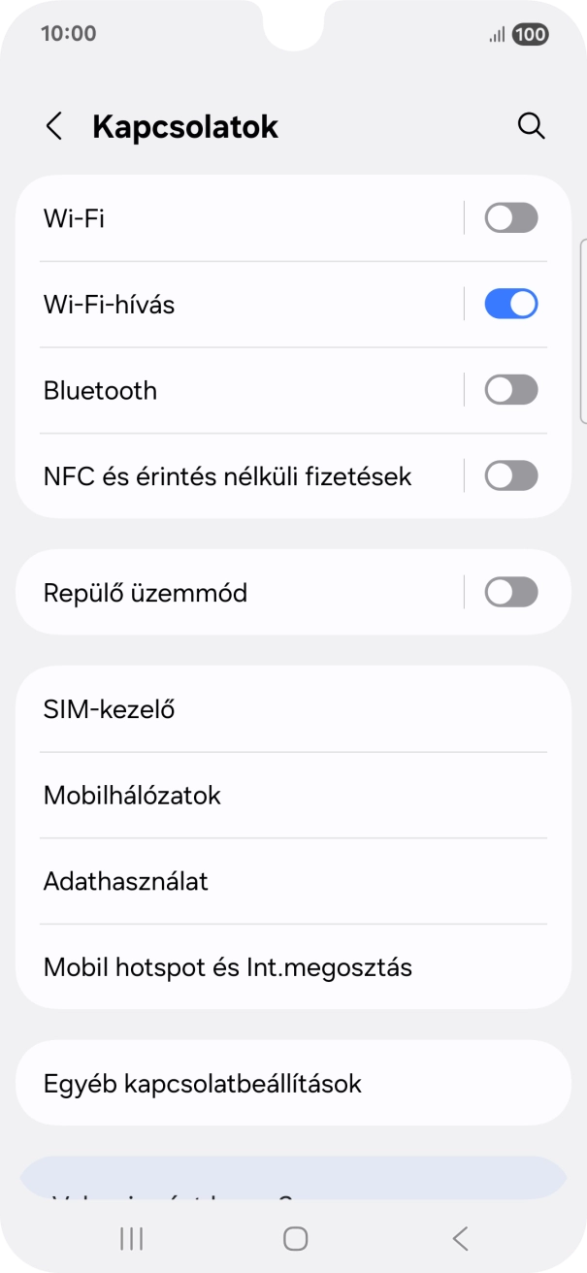The width and height of the screenshot is (587, 1273).
Task: Enable NFC és érintés nélküli fizetések
Action: [510, 475]
